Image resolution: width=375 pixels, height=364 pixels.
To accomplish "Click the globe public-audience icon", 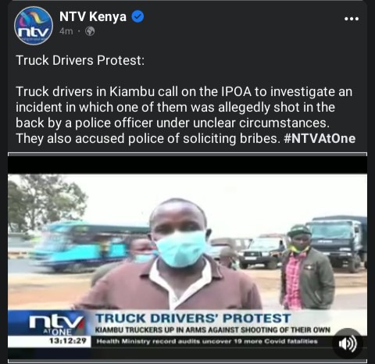I will pos(90,31).
